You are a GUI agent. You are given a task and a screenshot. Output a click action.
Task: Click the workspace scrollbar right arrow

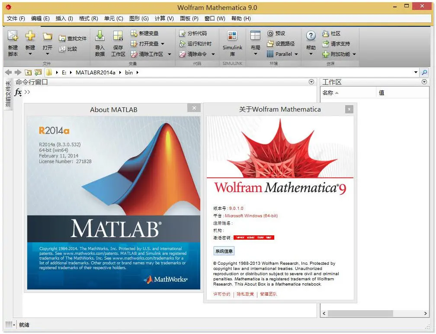[426, 313]
